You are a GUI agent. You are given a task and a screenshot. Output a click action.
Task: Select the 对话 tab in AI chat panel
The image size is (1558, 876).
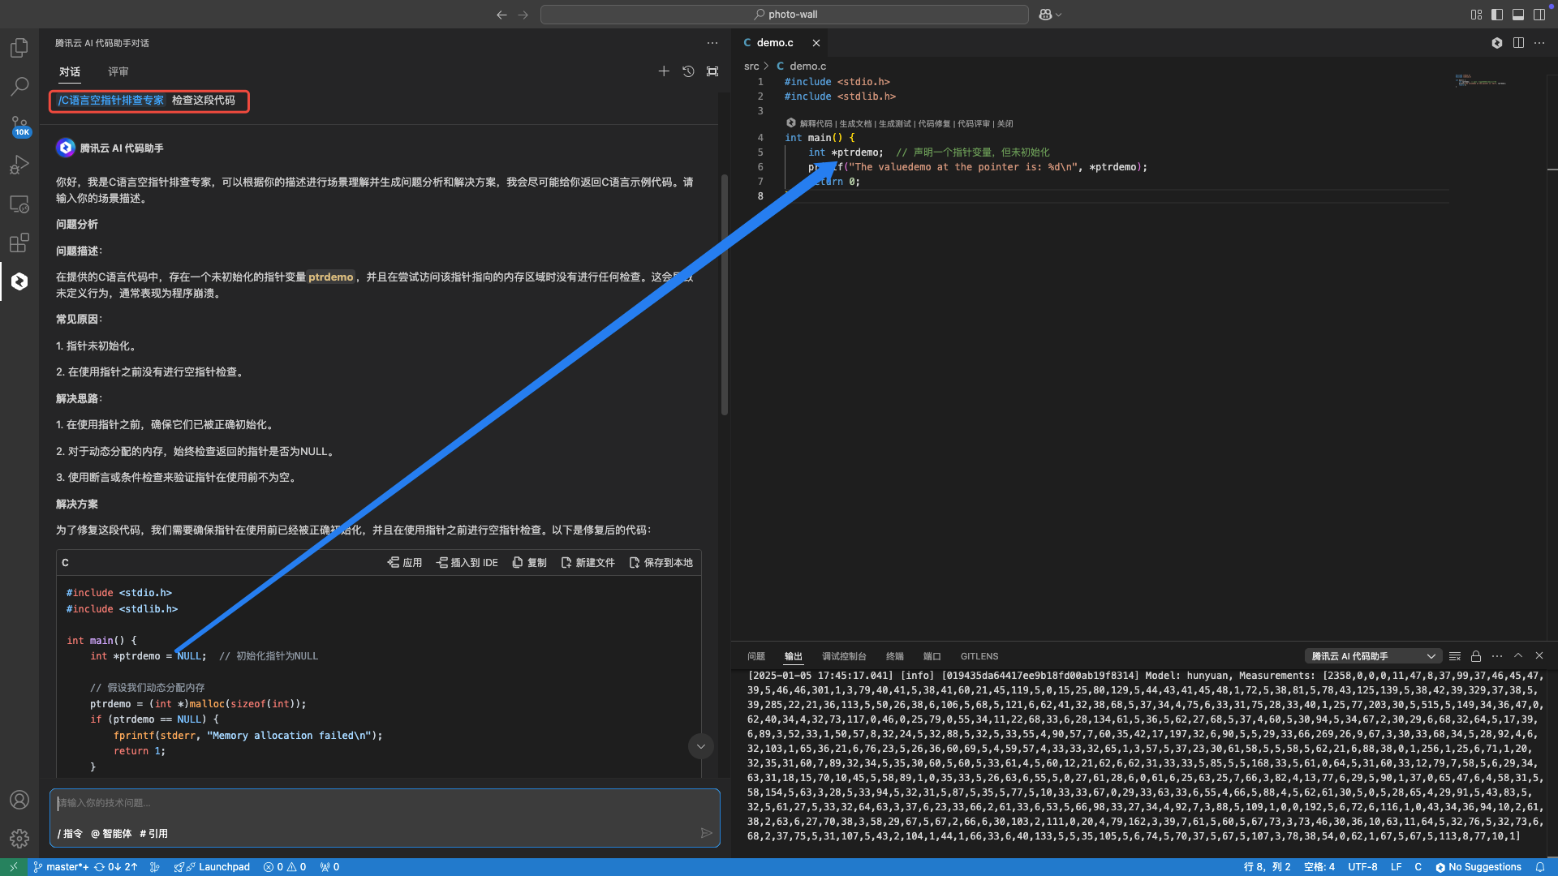click(x=70, y=71)
